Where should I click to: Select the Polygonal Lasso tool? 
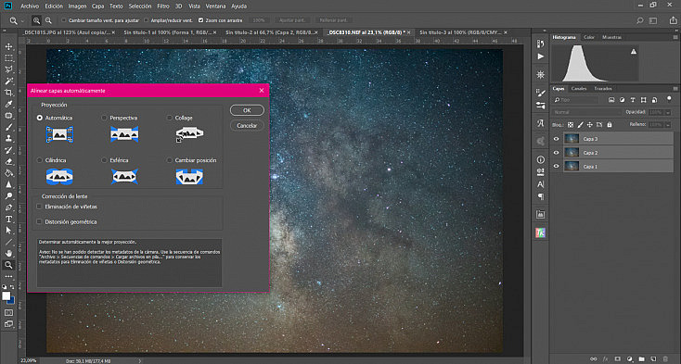tap(8, 69)
